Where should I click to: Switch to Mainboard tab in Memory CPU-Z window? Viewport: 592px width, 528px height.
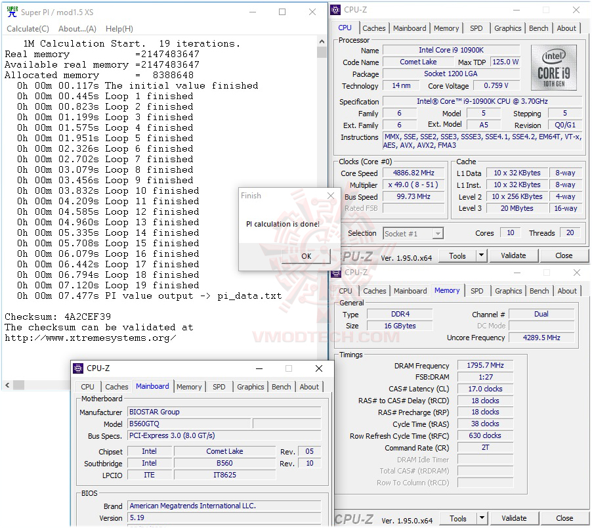click(410, 291)
